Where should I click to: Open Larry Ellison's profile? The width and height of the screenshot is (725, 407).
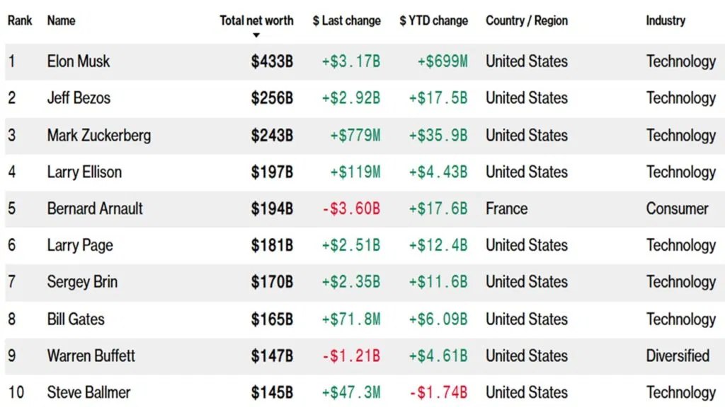84,172
